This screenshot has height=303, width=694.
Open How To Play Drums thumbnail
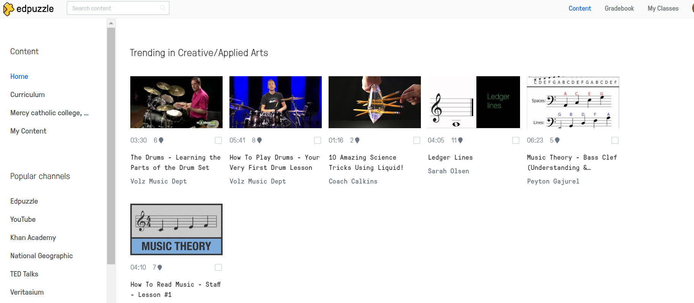click(275, 102)
